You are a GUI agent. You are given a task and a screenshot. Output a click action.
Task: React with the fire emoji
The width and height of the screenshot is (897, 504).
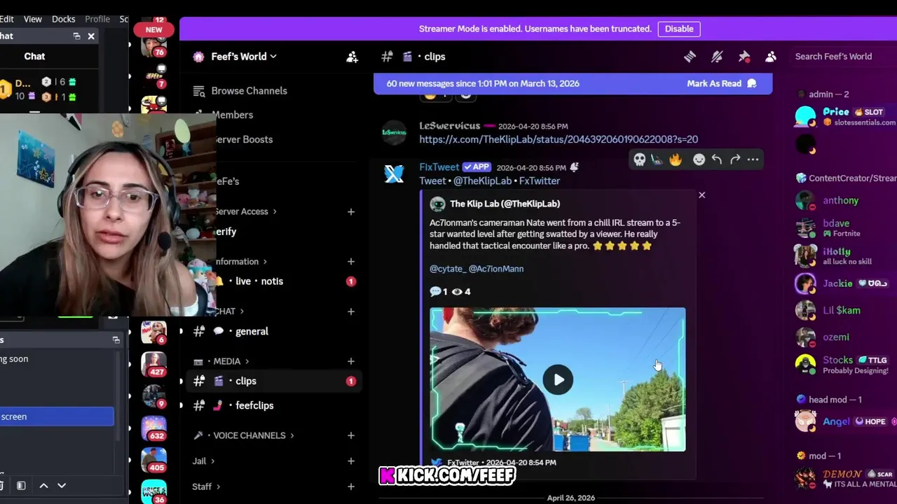676,160
